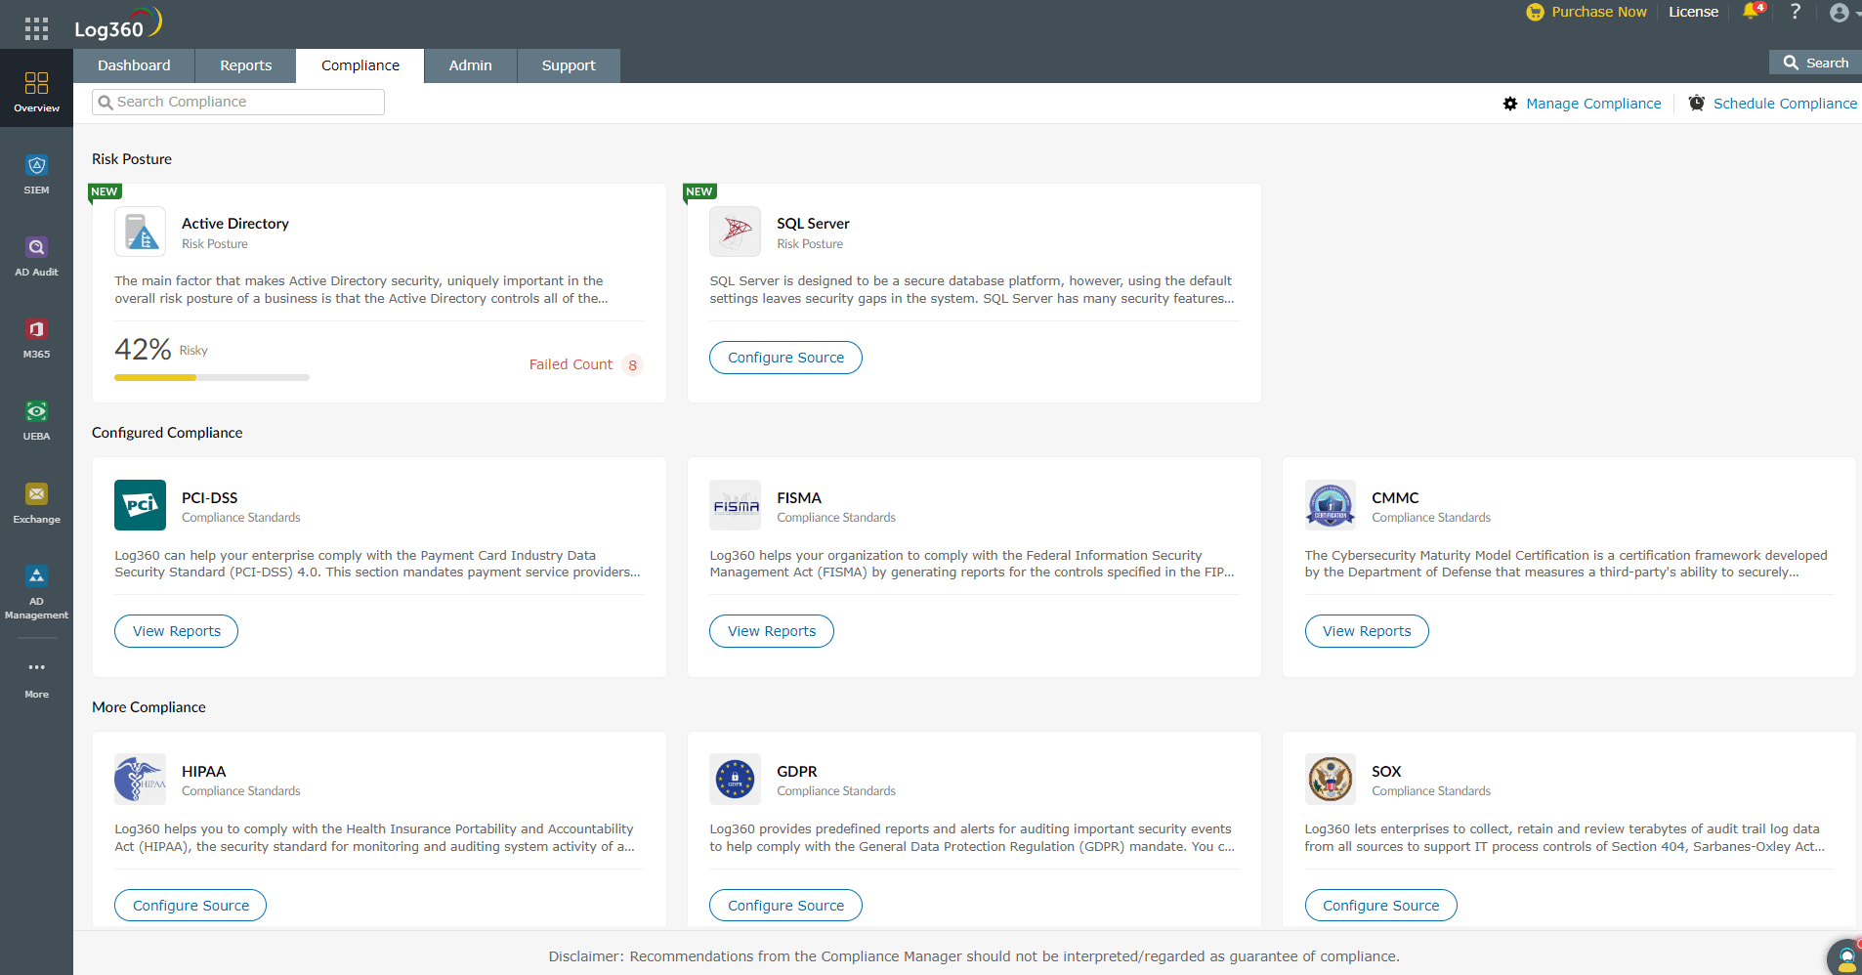
Task: Open the M365 module in sidebar
Action: (36, 338)
